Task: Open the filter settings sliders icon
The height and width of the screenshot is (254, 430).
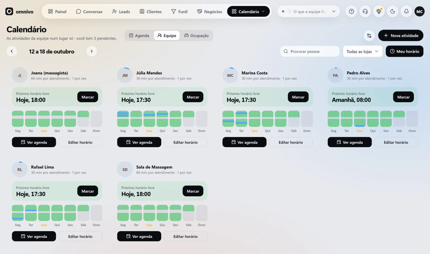Action: coord(369,36)
